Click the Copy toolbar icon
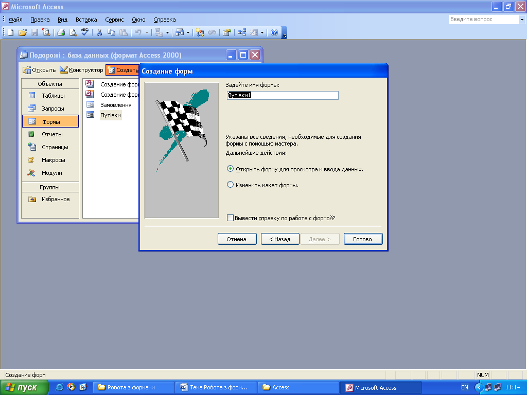 point(111,32)
